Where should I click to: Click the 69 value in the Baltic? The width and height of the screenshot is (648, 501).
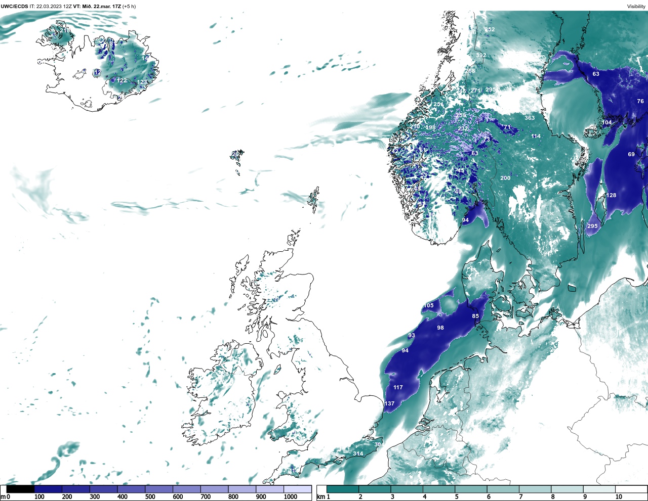click(x=631, y=154)
